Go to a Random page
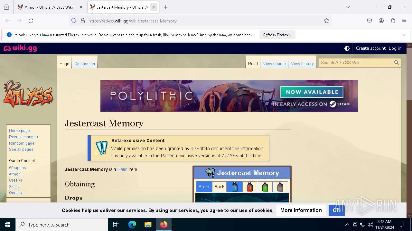This screenshot has height=231, width=412. coord(22,143)
